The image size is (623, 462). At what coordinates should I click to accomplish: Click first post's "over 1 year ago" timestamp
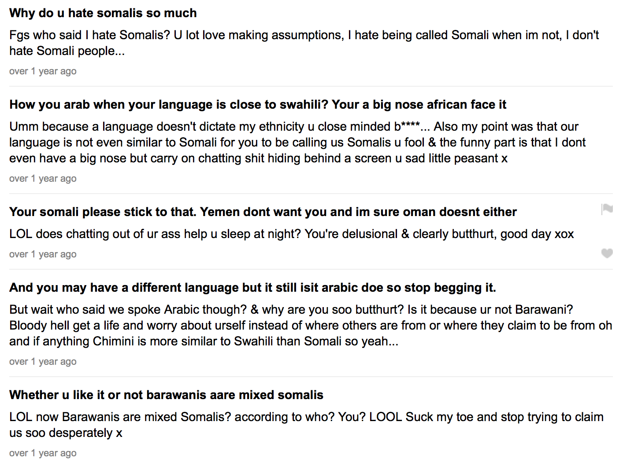click(43, 71)
